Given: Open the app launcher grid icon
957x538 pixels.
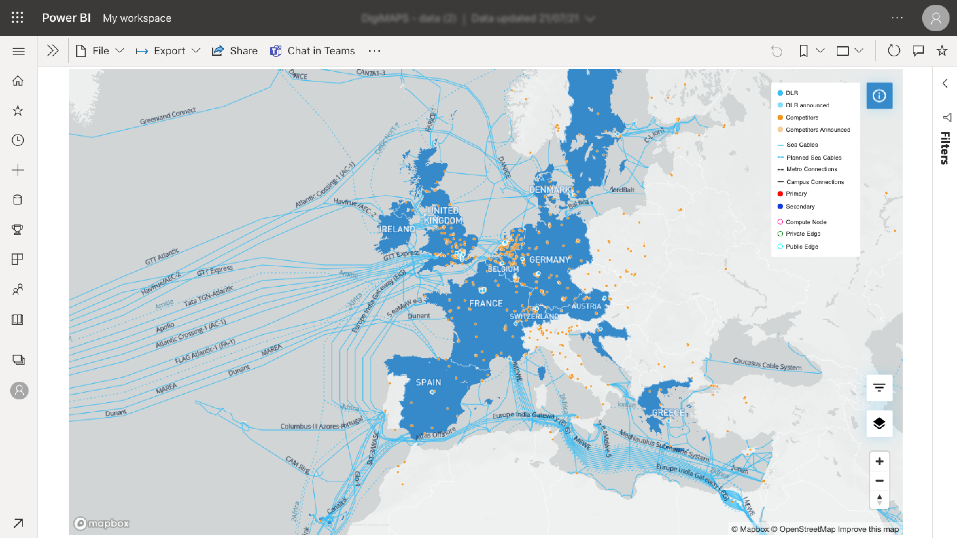Looking at the screenshot, I should tap(17, 17).
